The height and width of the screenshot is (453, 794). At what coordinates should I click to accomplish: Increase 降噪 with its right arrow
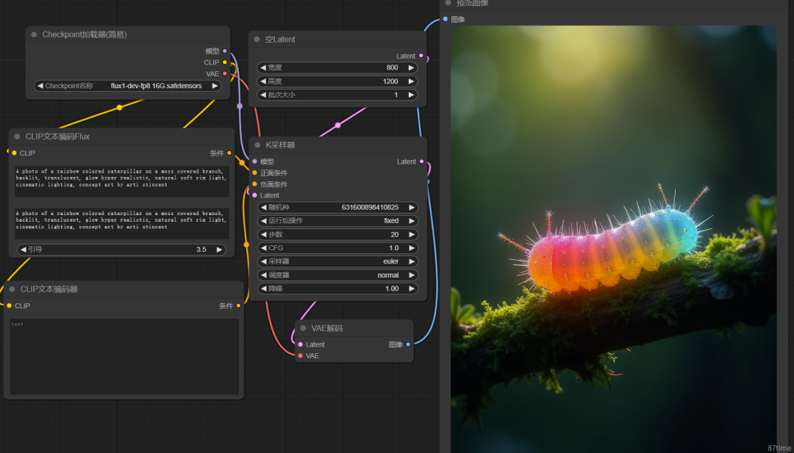click(412, 289)
